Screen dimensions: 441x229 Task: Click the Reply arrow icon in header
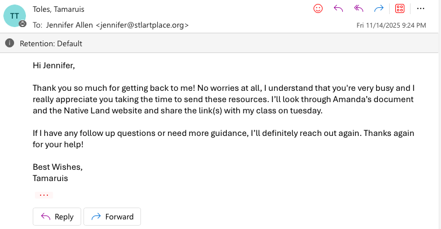(338, 8)
